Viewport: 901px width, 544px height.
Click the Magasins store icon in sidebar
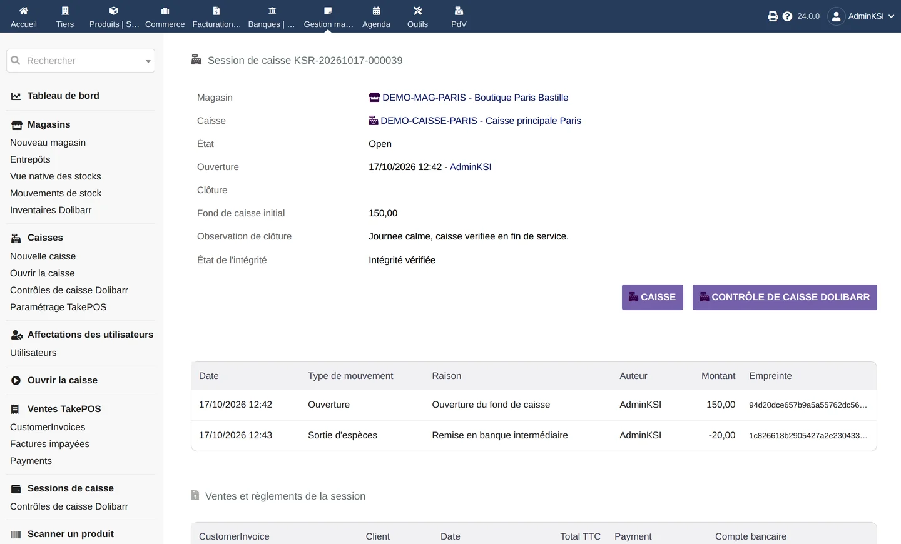(x=17, y=125)
